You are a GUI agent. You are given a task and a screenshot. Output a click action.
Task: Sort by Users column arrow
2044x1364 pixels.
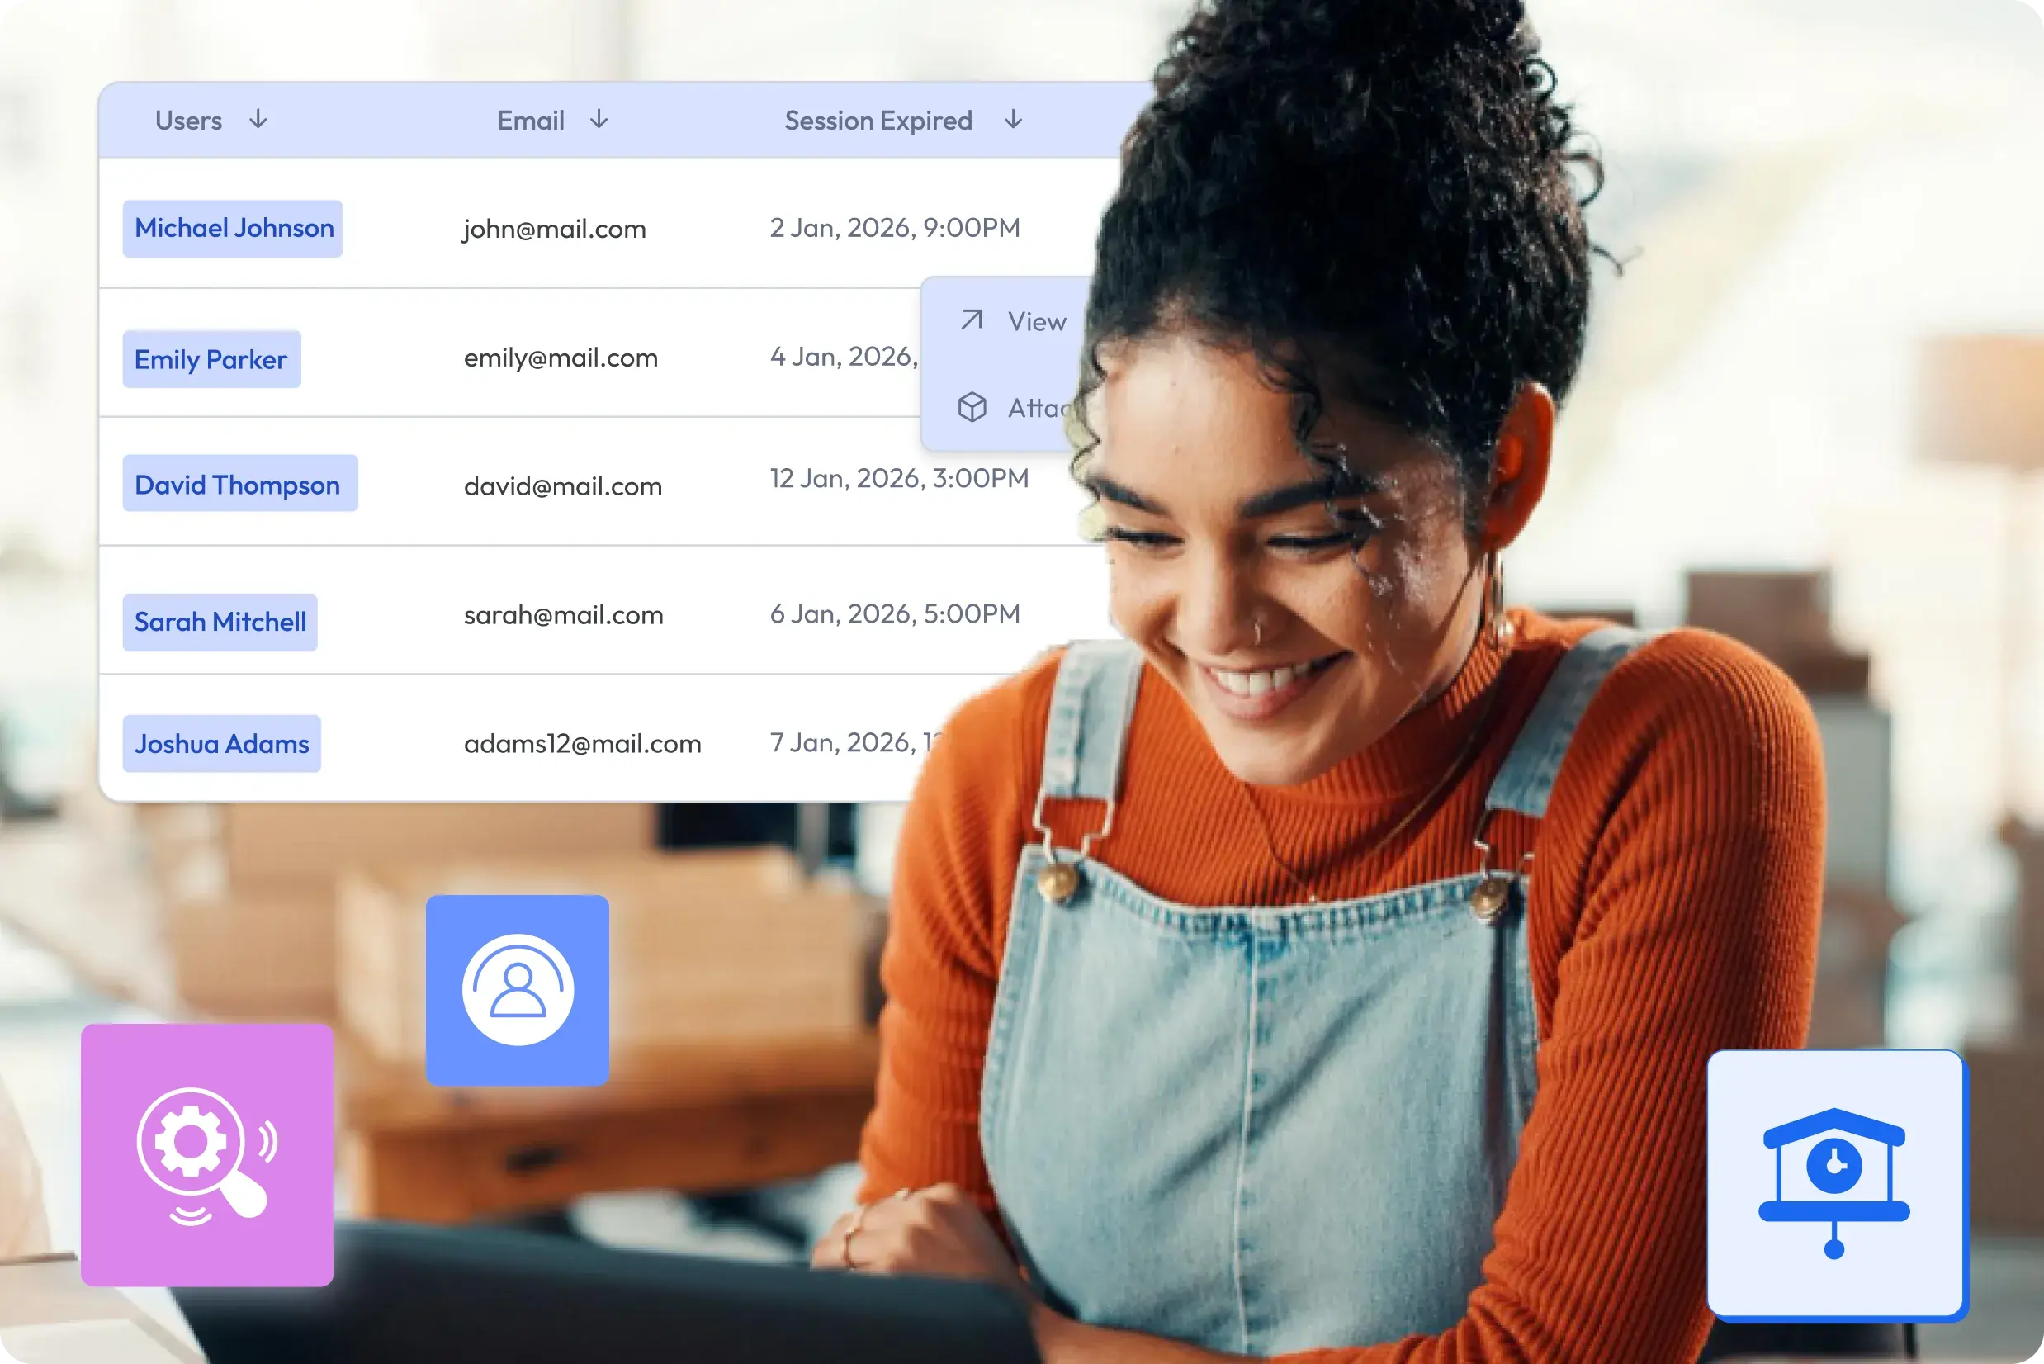258,119
